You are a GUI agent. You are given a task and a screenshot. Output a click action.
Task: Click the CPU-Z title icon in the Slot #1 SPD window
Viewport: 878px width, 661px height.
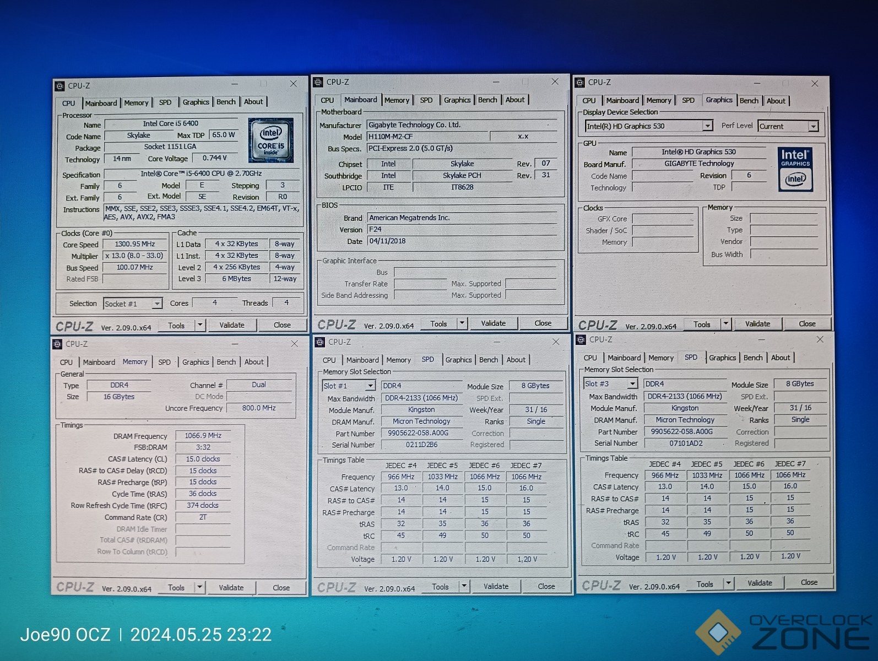coord(319,342)
